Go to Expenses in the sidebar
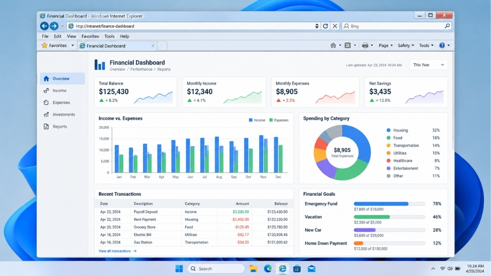491x276 pixels. coord(62,102)
